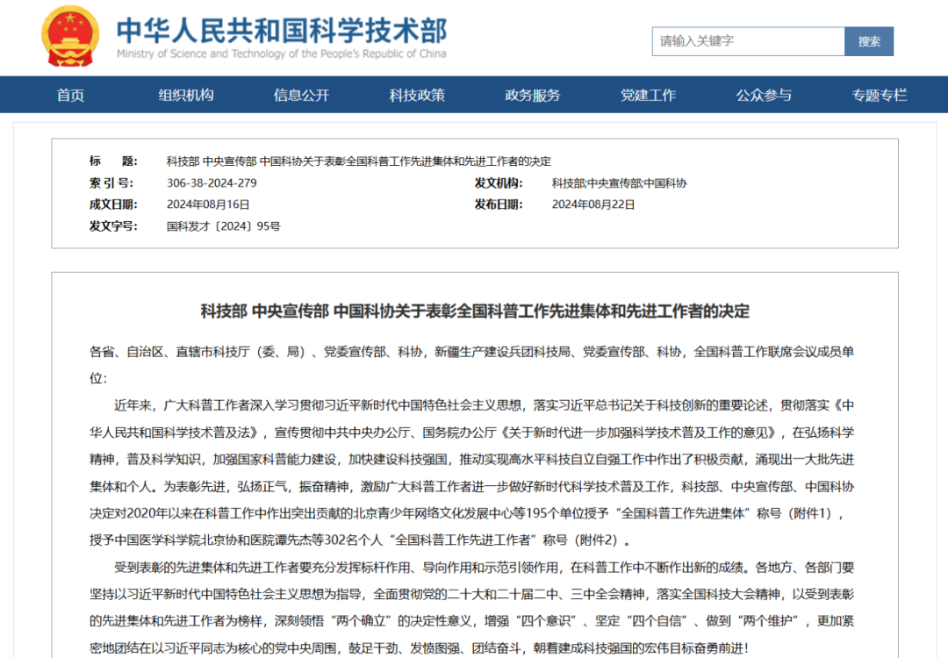This screenshot has height=658, width=948.
Task: Navigate to 党建工作 section
Action: click(x=648, y=95)
